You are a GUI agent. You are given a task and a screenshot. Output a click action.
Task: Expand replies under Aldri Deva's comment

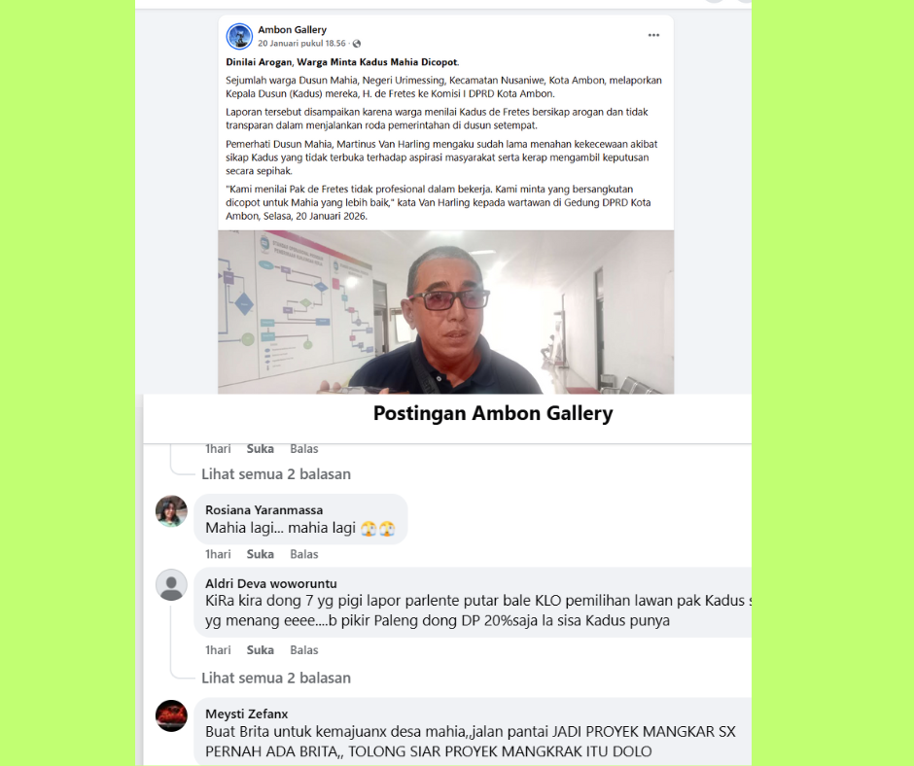(276, 678)
